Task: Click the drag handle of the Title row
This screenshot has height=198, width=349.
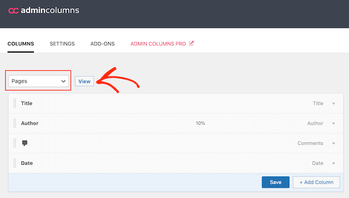Action: [15, 103]
